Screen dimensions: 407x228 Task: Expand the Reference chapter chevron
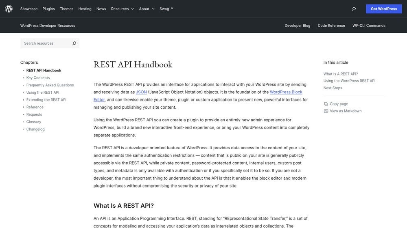(x=23, y=107)
